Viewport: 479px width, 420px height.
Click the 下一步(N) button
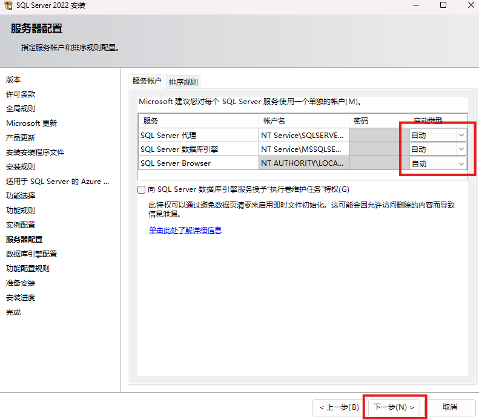[394, 407]
